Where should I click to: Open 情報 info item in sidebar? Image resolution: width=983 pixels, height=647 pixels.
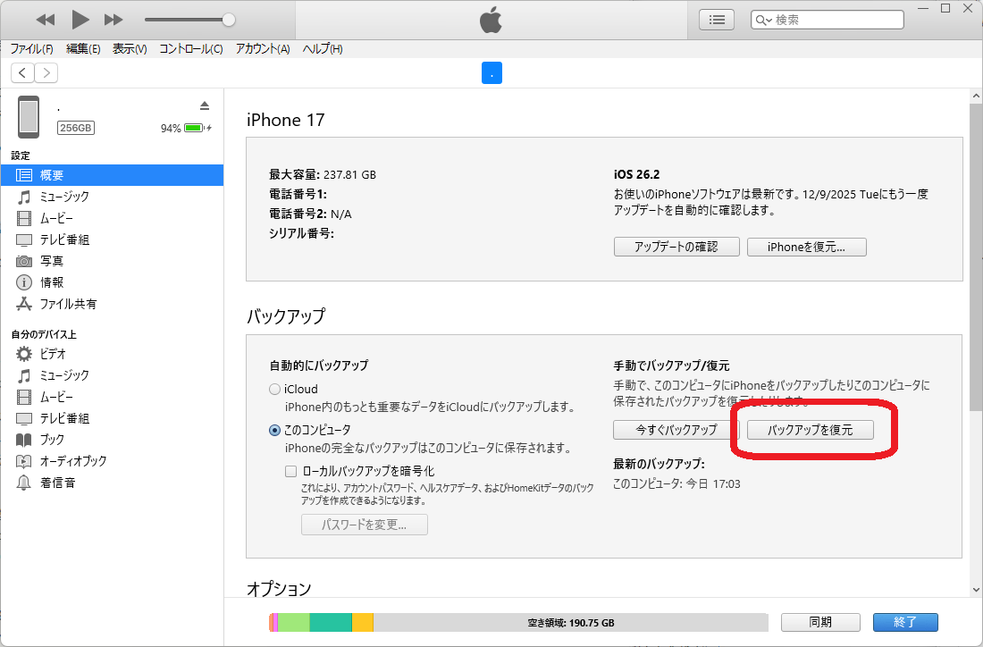(112, 282)
